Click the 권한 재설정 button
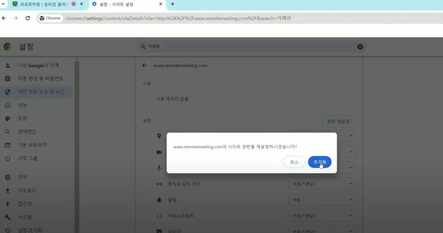Screen dimensions: 443x233 pos(338,122)
